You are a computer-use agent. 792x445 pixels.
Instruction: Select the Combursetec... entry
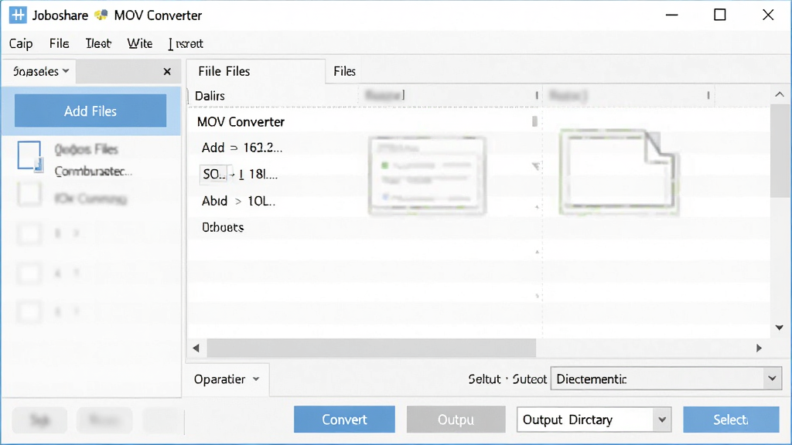coord(94,172)
